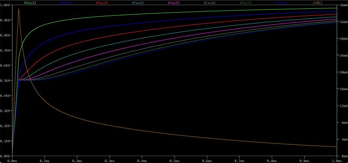Select the I(R1) current trace label
This screenshot has height=163, width=348.
pyautogui.click(x=318, y=3)
